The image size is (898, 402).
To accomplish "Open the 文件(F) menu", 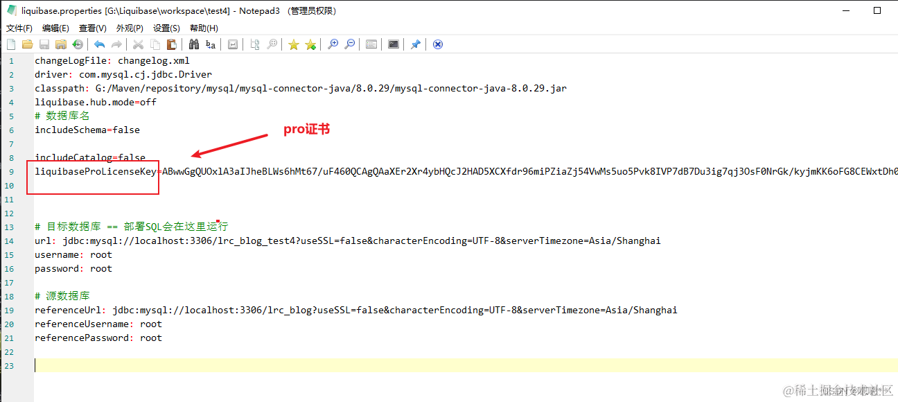I will (19, 28).
